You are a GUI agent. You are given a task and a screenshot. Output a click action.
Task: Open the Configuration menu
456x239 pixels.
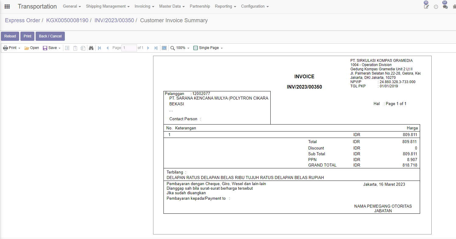coord(255,6)
